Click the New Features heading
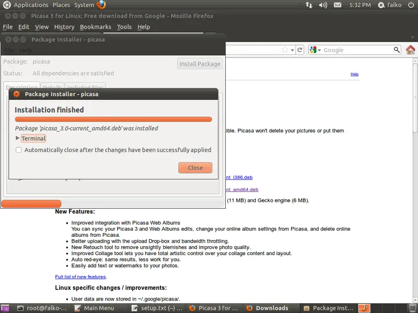Viewport: 418px width, 313px height. tap(75, 212)
